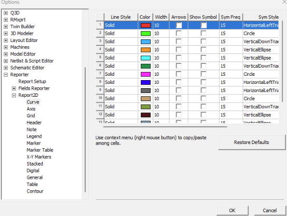This screenshot has width=287, height=216.
Task: Enable Arrows checkbox in row 1
Action: 179,25
